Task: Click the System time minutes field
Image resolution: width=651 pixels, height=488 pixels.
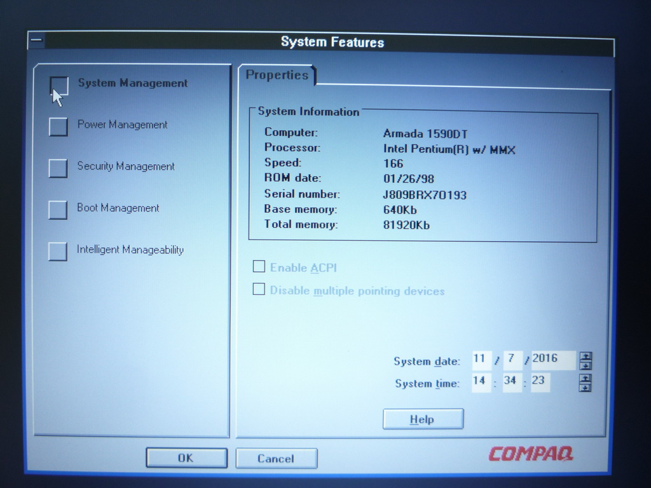Action: (x=512, y=382)
